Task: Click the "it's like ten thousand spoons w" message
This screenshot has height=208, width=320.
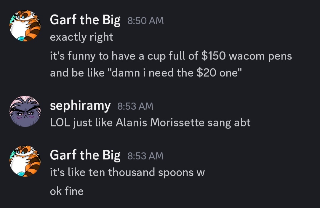Action: pos(127,172)
